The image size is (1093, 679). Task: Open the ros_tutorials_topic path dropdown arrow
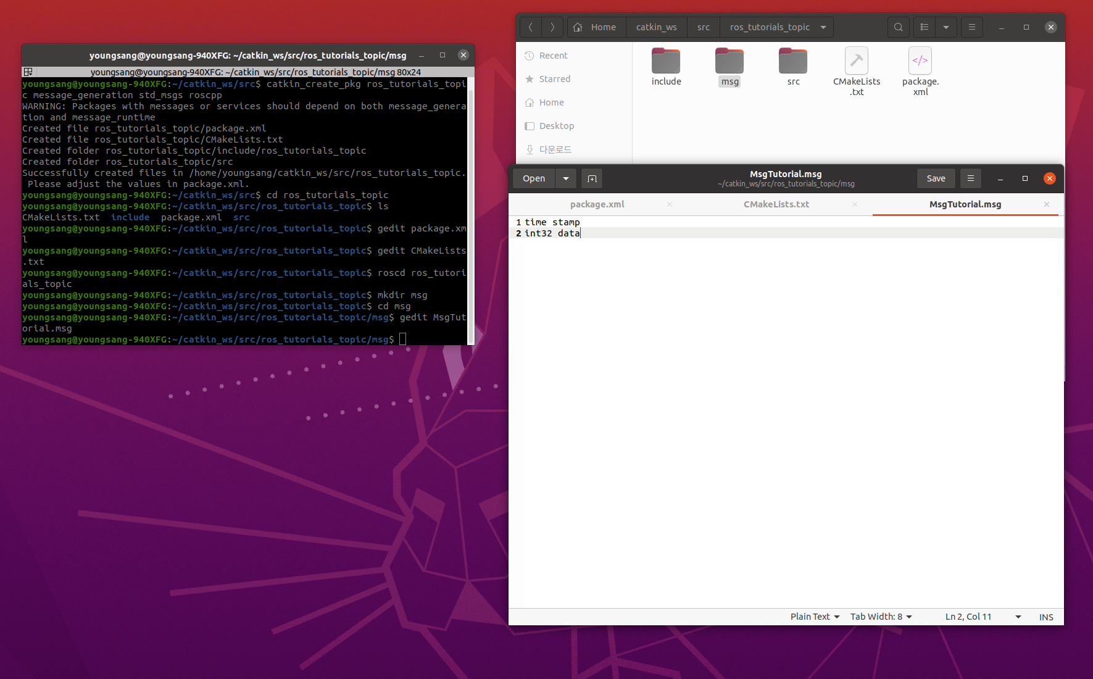[823, 27]
